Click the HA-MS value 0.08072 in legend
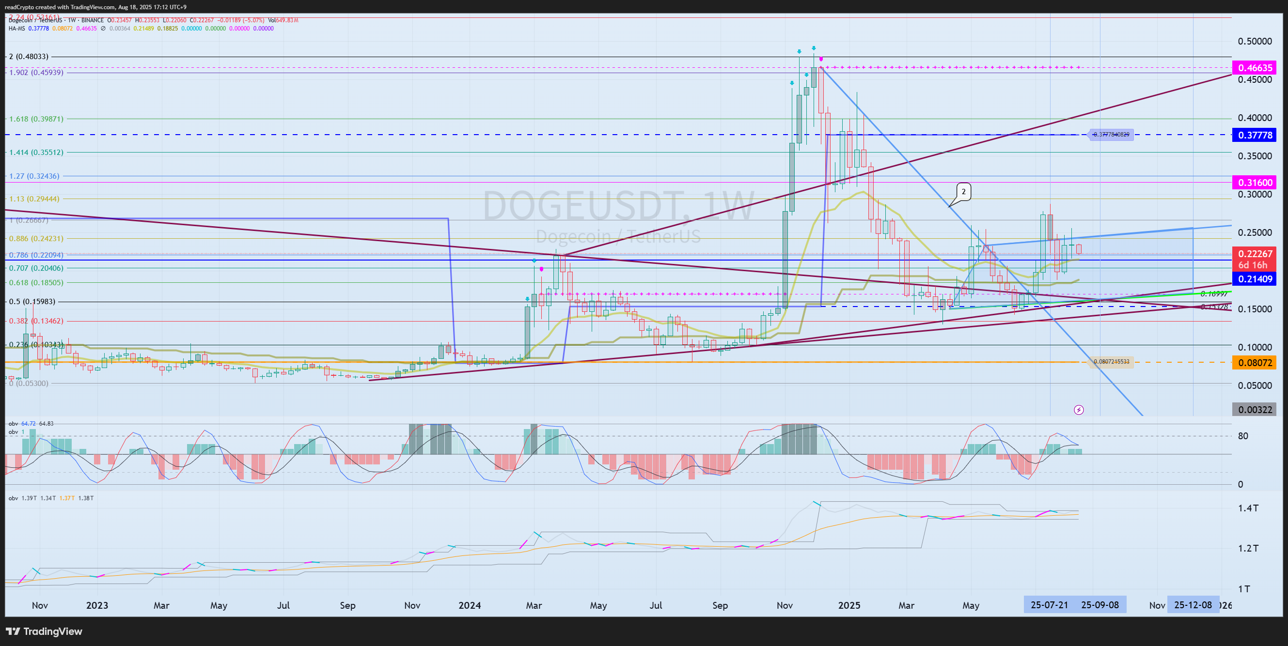1288x646 pixels. [x=63, y=29]
